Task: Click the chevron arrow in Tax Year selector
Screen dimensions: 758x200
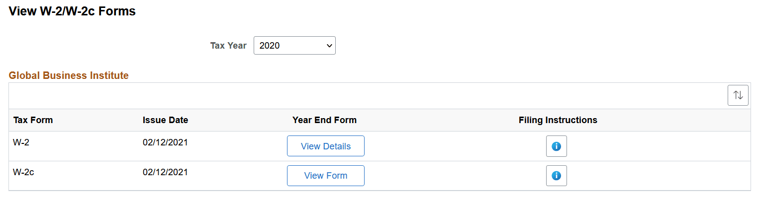Action: click(x=329, y=46)
